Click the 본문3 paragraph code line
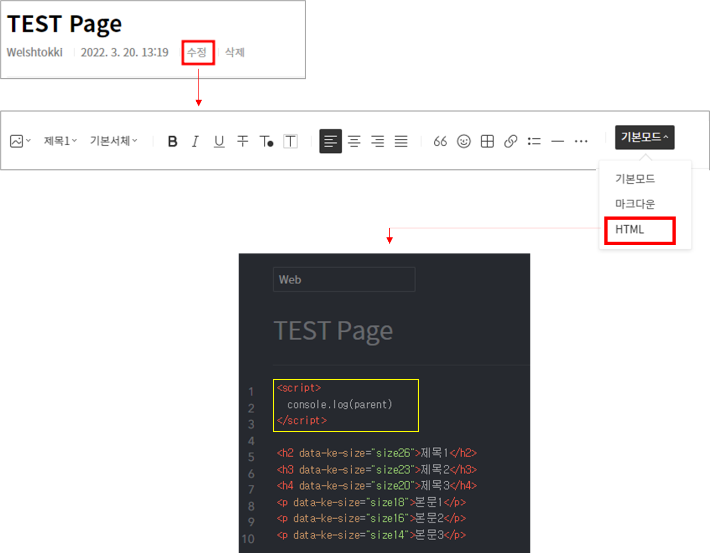Screen dimensions: 710x553 (371, 535)
